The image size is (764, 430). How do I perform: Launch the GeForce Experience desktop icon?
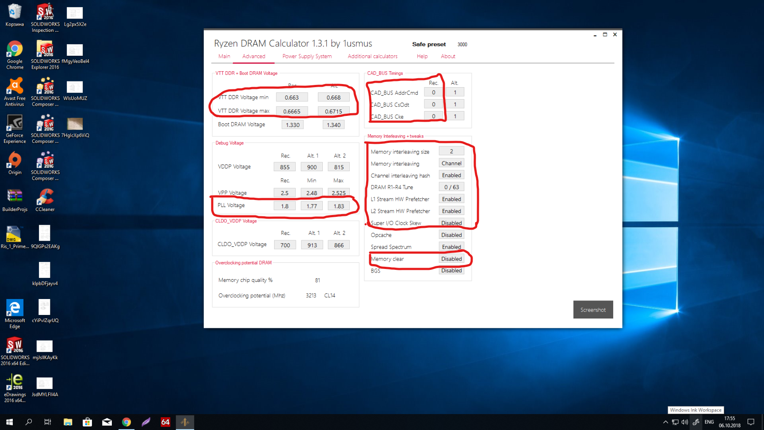(15, 129)
